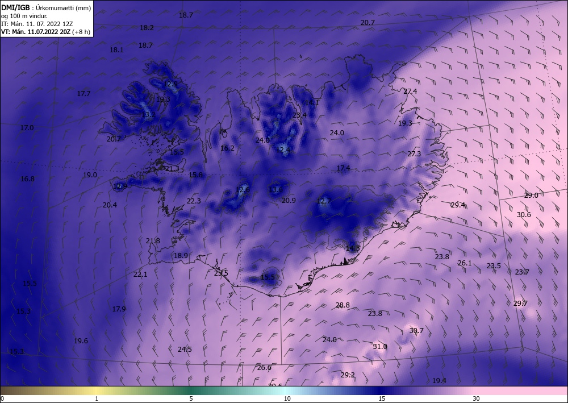Click the 17.0 value label
This screenshot has width=568, height=403.
pos(27,127)
